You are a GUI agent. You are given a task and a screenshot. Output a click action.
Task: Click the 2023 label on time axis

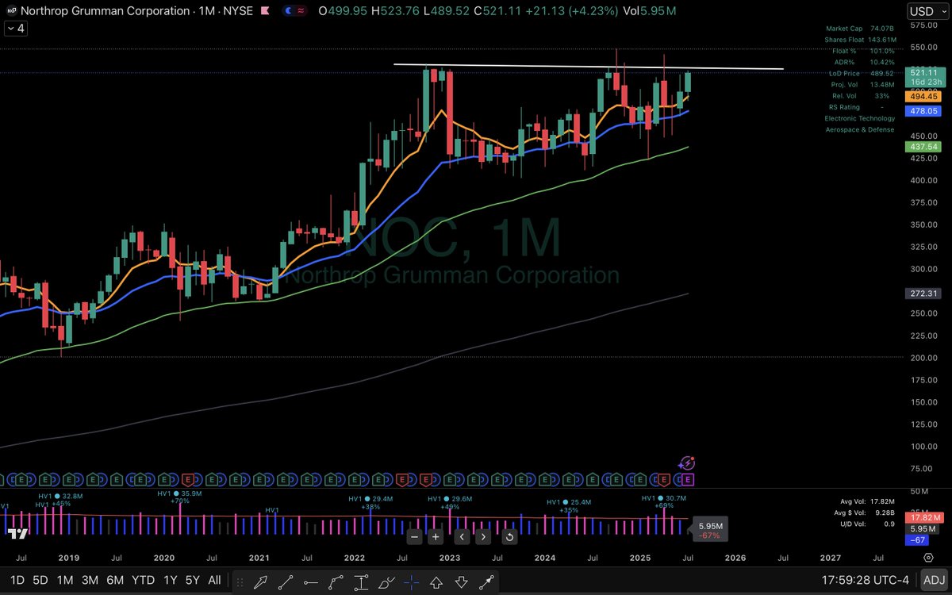pyautogui.click(x=449, y=558)
